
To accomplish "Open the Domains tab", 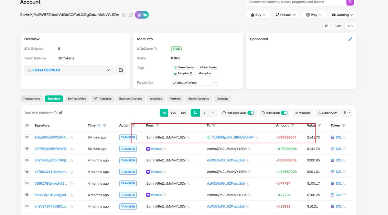I will (222, 98).
